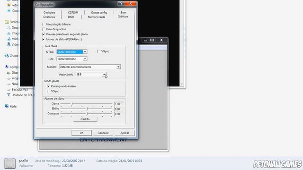Click the OK button
This screenshot has height=170, width=303.
click(x=81, y=133)
